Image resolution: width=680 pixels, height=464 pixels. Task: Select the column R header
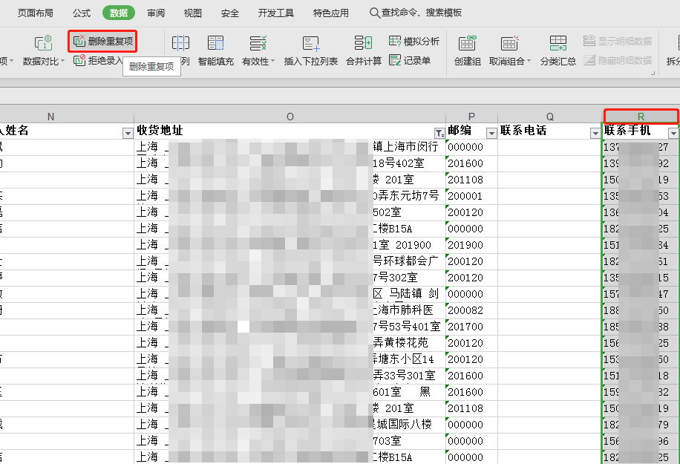coord(641,116)
